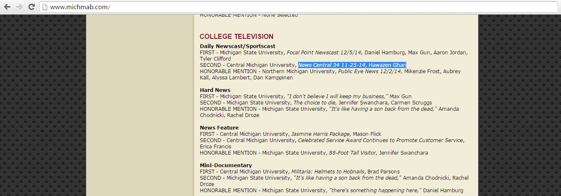The height and width of the screenshot is (196, 561).
Task: Go forward to the next page
Action: (x=19, y=7)
